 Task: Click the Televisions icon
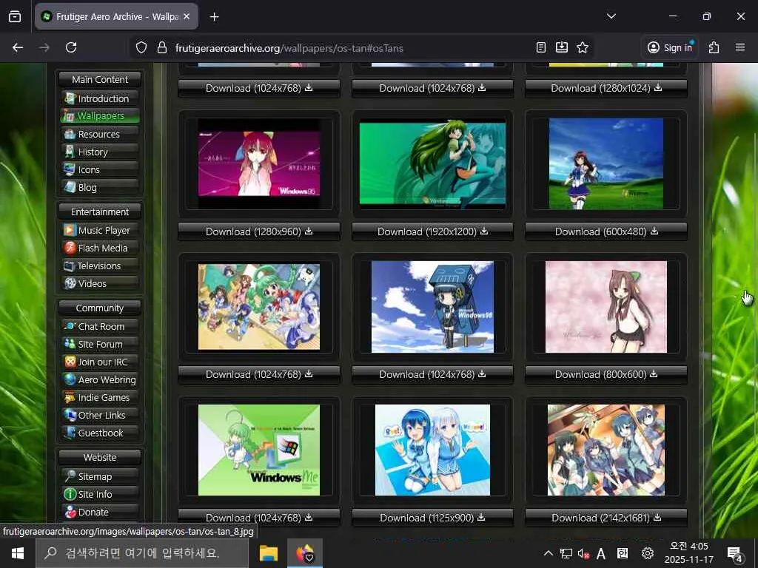click(70, 266)
